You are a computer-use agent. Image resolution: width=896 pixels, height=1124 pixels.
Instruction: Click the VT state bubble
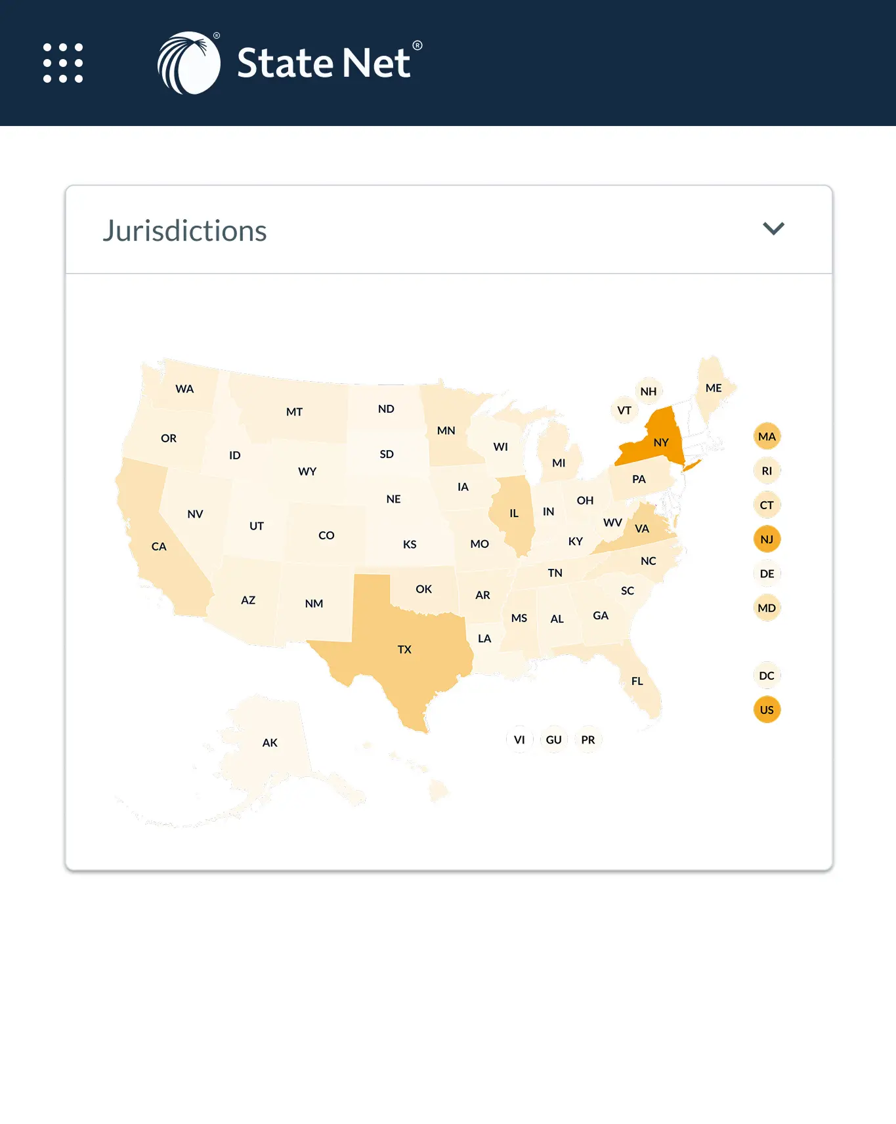point(624,411)
